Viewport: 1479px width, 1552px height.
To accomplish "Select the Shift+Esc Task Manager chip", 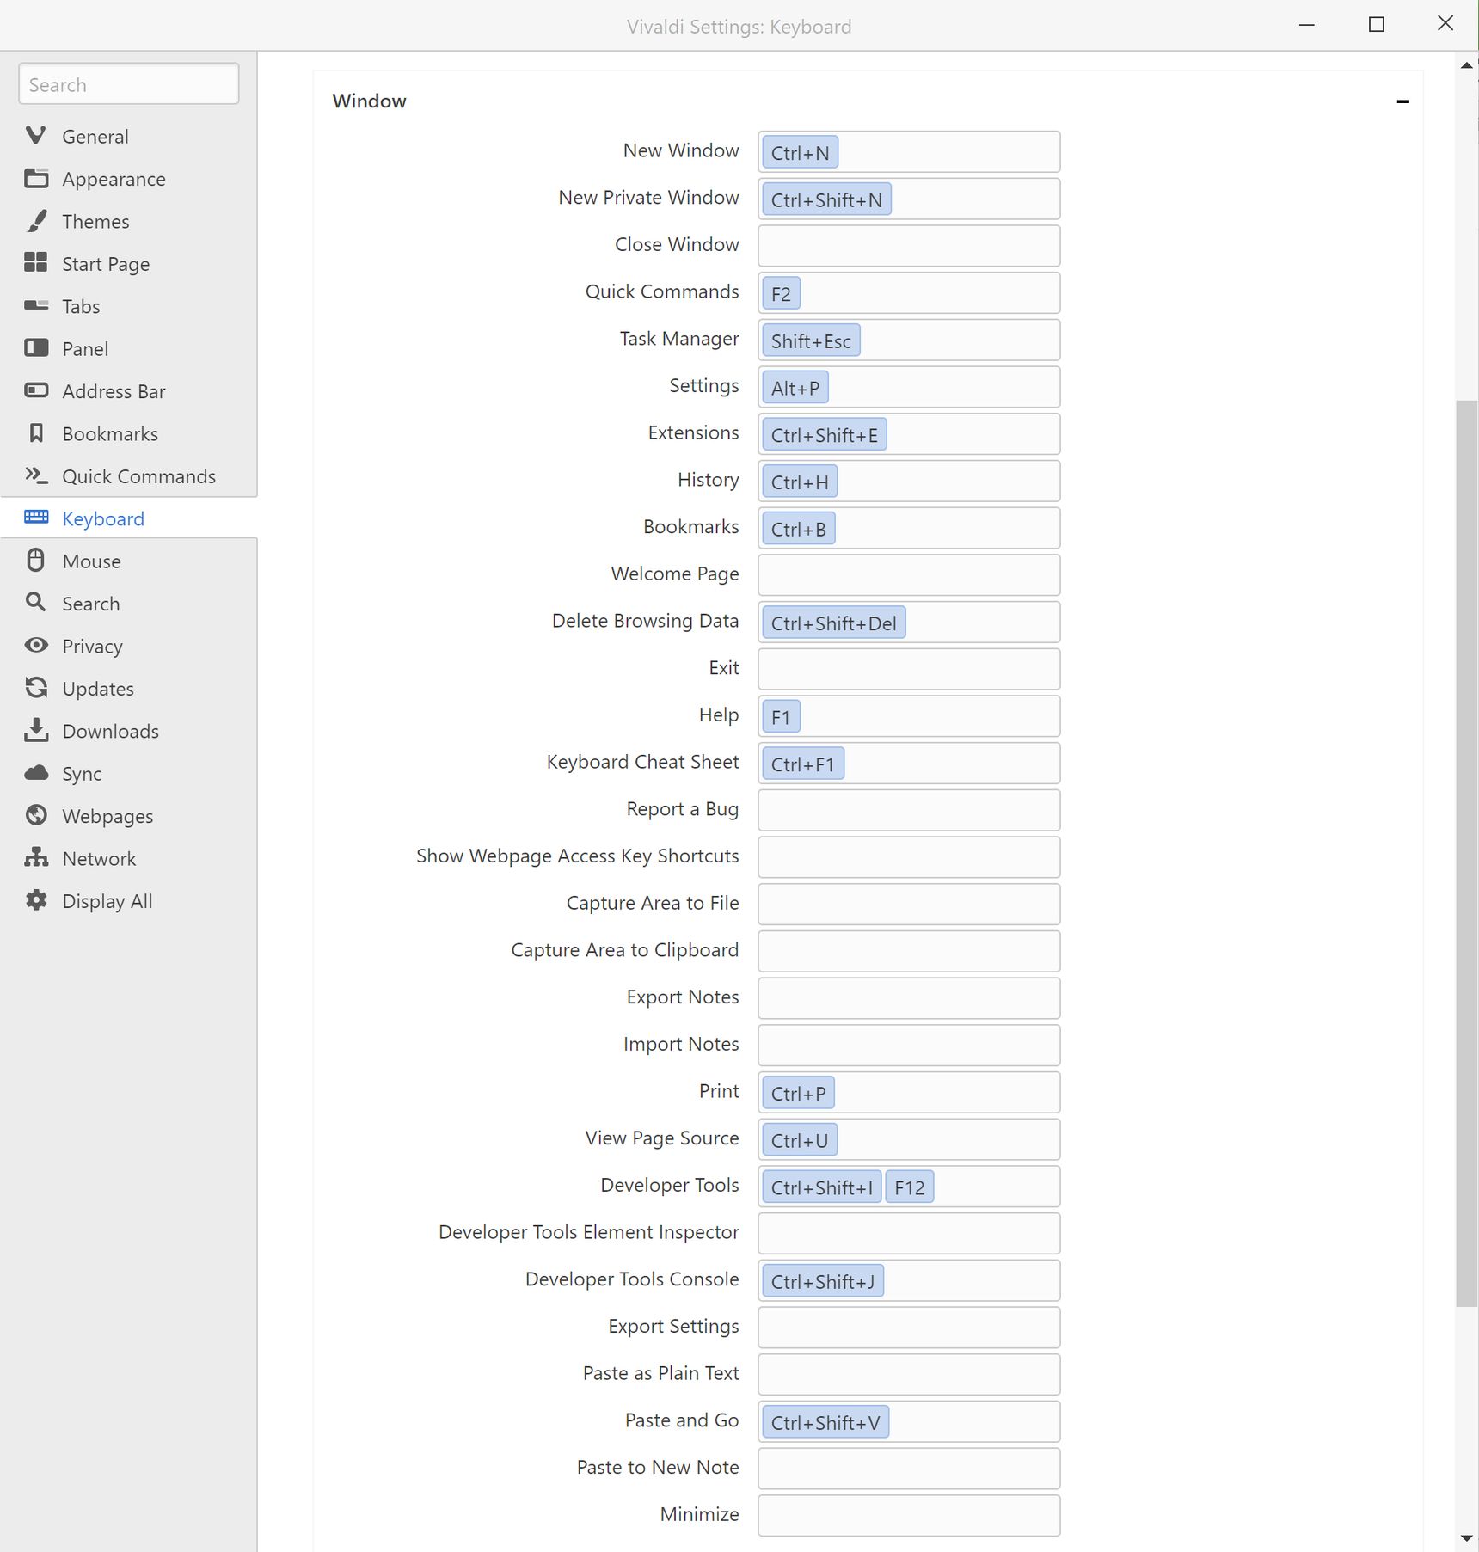I will click(811, 340).
